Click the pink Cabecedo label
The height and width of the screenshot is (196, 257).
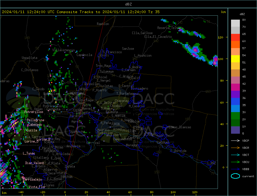(x=35, y=125)
